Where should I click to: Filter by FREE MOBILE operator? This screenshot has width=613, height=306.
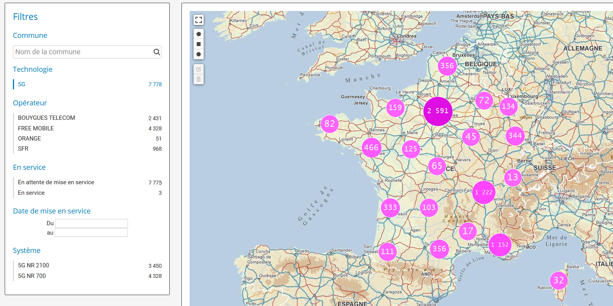coord(36,128)
